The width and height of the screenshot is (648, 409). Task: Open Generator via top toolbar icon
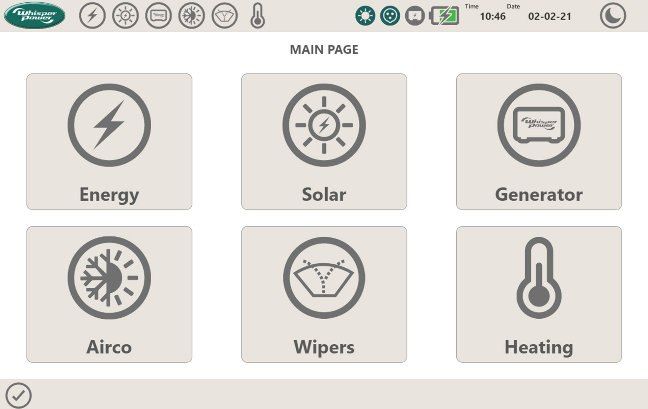click(x=158, y=16)
